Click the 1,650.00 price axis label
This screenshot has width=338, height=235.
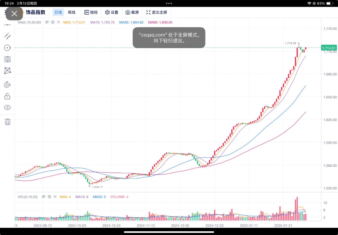pos(330,97)
